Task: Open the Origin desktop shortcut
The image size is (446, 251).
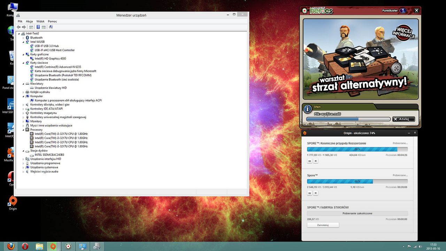Action: [x=13, y=203]
